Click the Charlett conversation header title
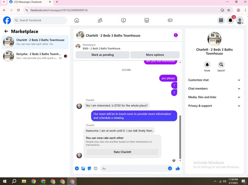This screenshot has width=248, height=185. click(113, 35)
